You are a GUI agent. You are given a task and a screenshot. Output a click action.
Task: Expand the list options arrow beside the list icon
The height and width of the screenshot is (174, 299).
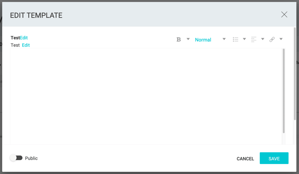point(244,39)
